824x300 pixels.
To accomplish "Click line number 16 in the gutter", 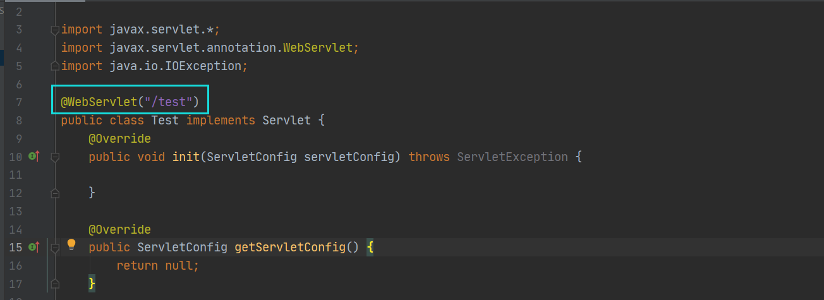I will point(16,266).
